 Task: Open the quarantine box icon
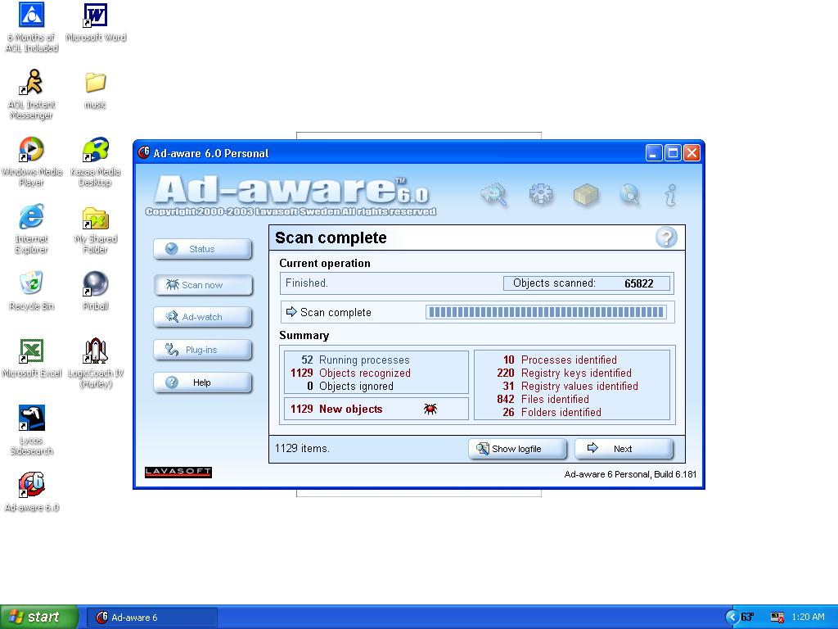[x=586, y=195]
